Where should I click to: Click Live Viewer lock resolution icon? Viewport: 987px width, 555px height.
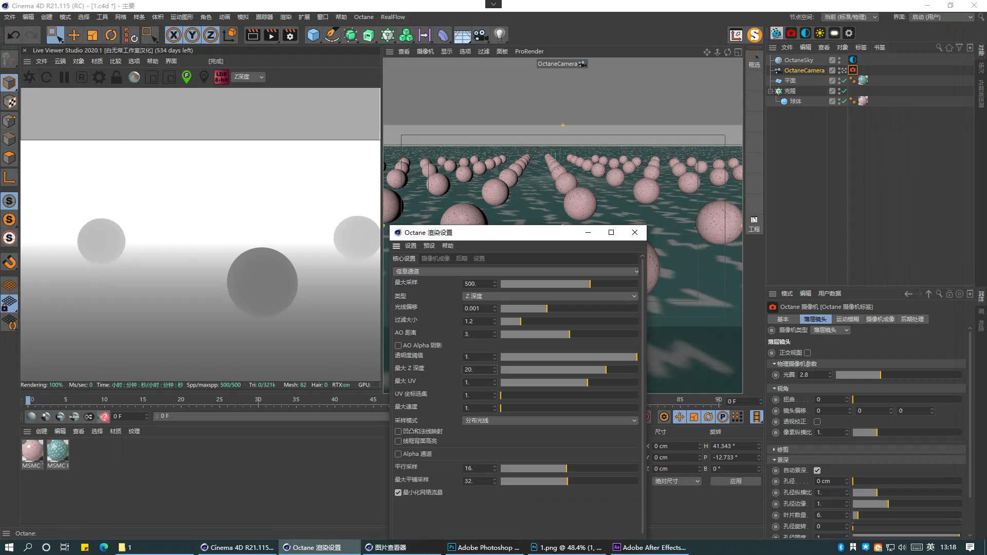117,77
